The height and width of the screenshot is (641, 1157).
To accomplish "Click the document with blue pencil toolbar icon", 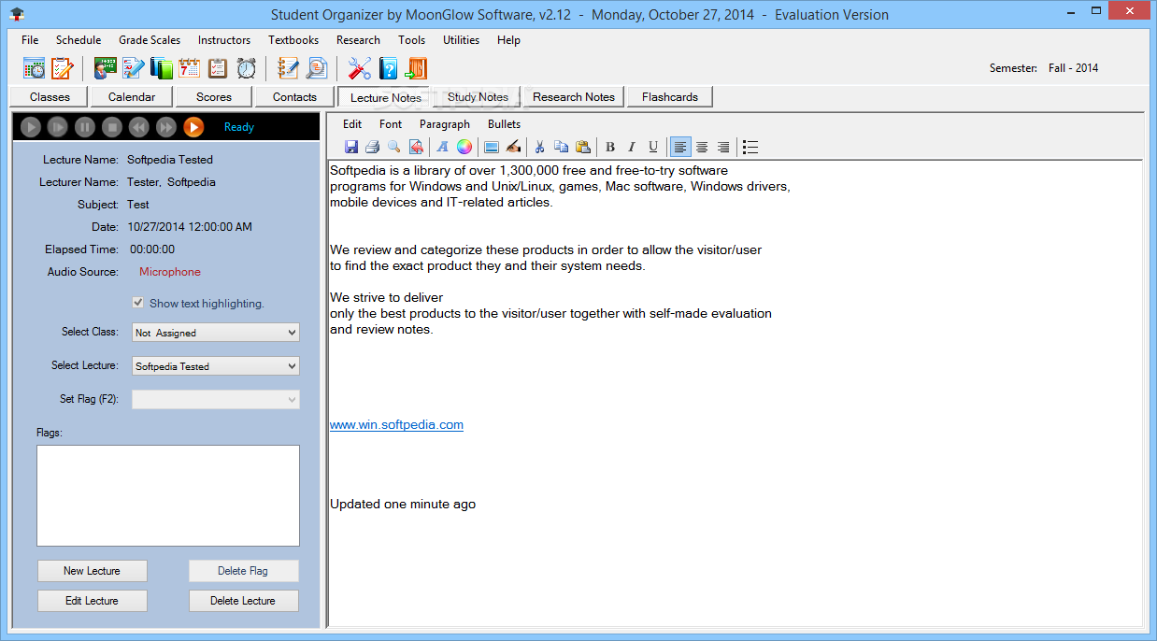I will pyautogui.click(x=133, y=68).
